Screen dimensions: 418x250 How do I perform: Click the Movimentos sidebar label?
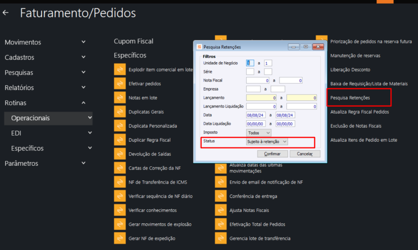point(22,42)
